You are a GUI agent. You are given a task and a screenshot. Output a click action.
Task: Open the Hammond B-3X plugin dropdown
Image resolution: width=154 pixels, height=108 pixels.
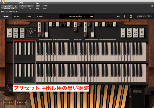(x=9, y=8)
